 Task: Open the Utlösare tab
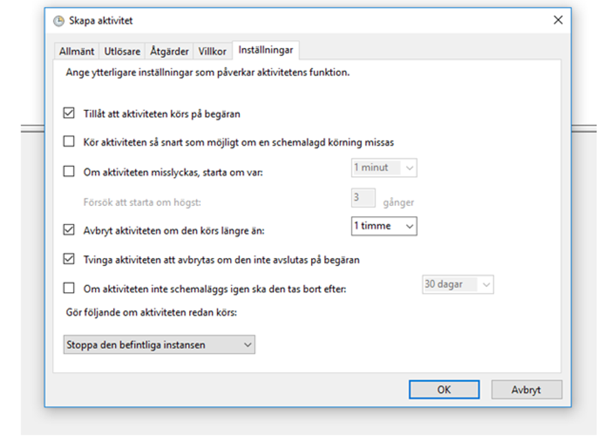[123, 51]
